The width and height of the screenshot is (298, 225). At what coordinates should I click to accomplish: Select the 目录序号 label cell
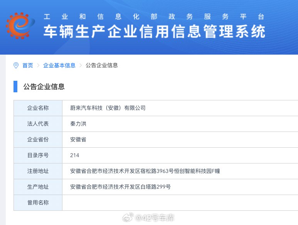(x=38, y=155)
